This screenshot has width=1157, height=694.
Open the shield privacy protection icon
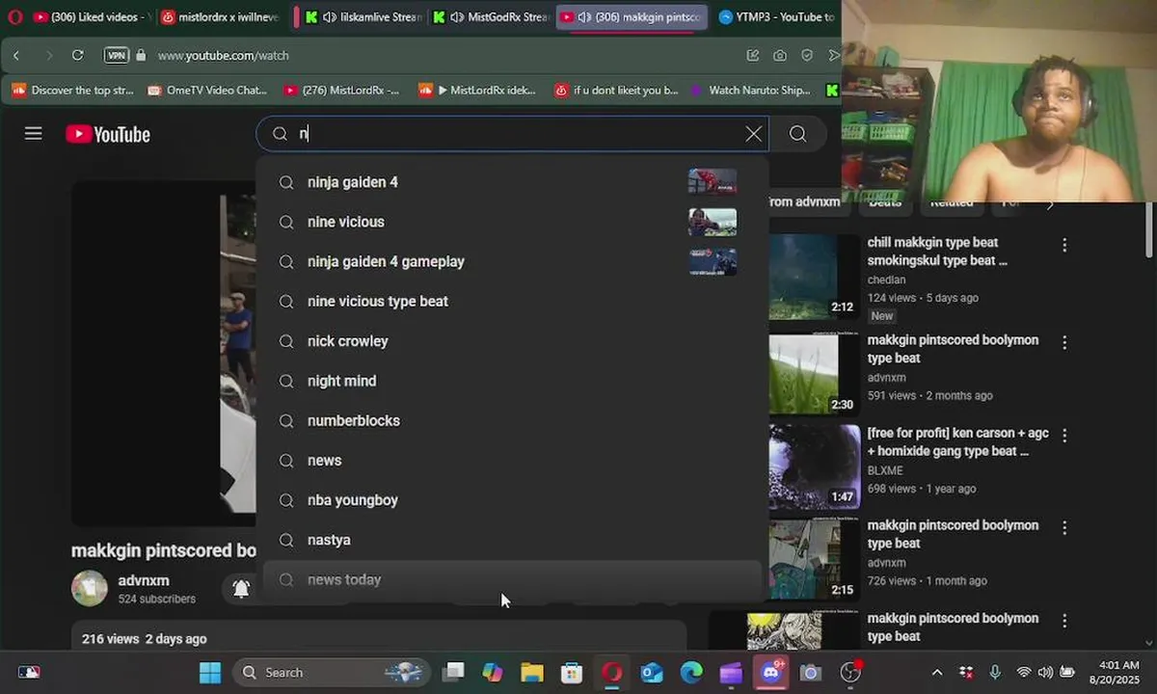807,56
